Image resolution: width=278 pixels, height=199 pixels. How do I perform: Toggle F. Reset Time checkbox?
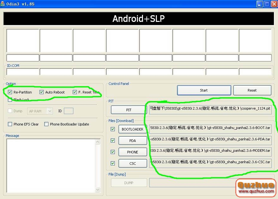[75, 92]
